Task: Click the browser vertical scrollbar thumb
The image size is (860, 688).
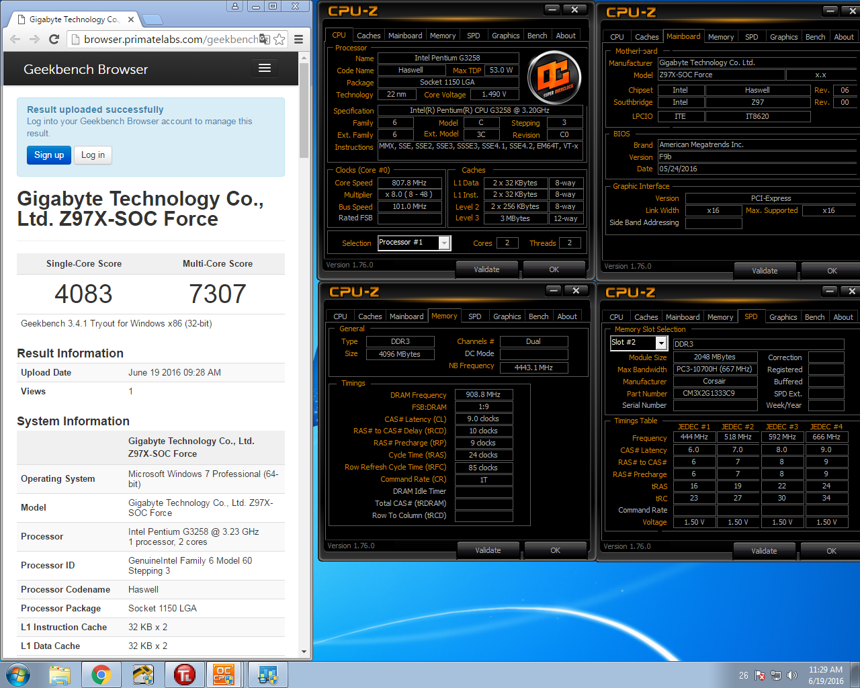Action: click(304, 110)
